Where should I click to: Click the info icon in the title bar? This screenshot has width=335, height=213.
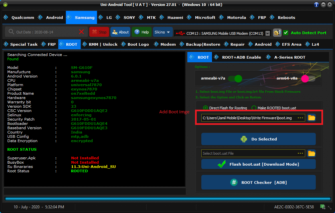(316, 5)
